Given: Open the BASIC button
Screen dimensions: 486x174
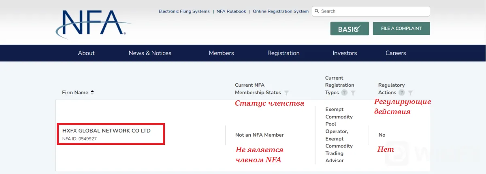Looking at the screenshot, I should [350, 29].
